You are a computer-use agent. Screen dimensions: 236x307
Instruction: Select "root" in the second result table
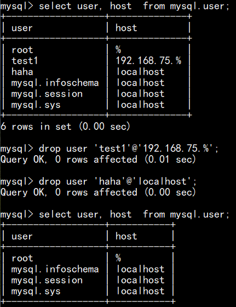(x=22, y=258)
